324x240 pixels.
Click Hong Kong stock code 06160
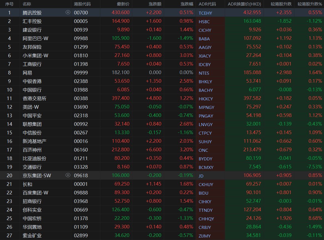coord(81,150)
